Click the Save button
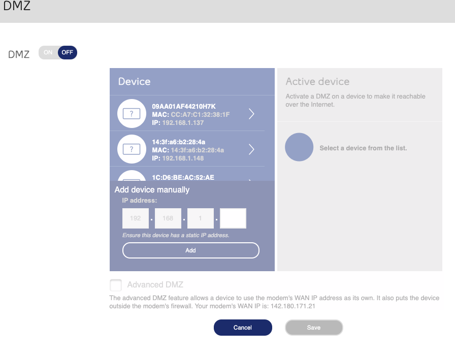This screenshot has height=356, width=455. click(x=314, y=328)
